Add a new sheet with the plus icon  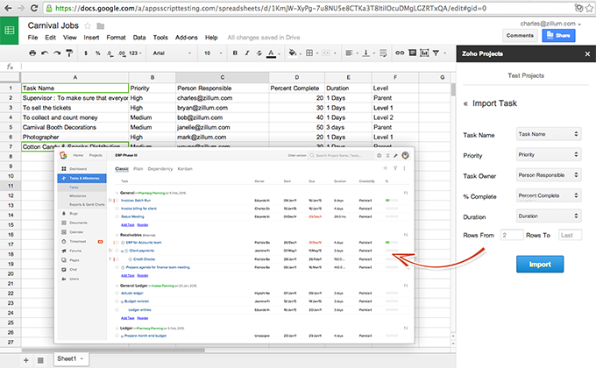click(x=25, y=360)
